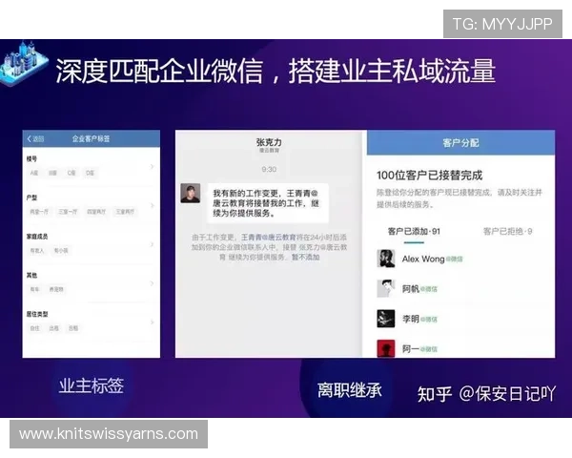Screen dimensions: 572x458
Task: Tap the 返回 back arrow in tag screen
Action: click(x=35, y=138)
